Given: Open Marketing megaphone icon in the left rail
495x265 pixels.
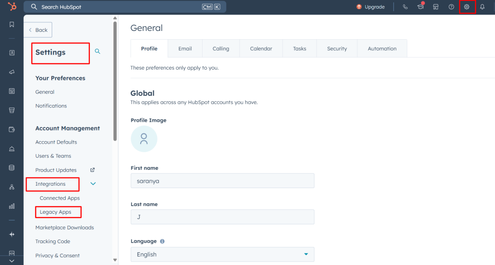Looking at the screenshot, I should 12,72.
